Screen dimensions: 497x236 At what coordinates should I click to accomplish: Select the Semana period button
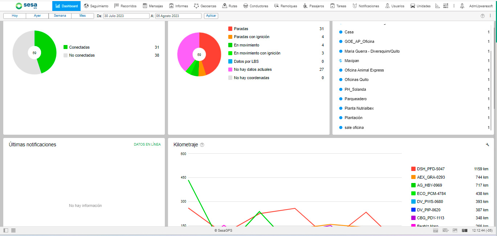[60, 16]
